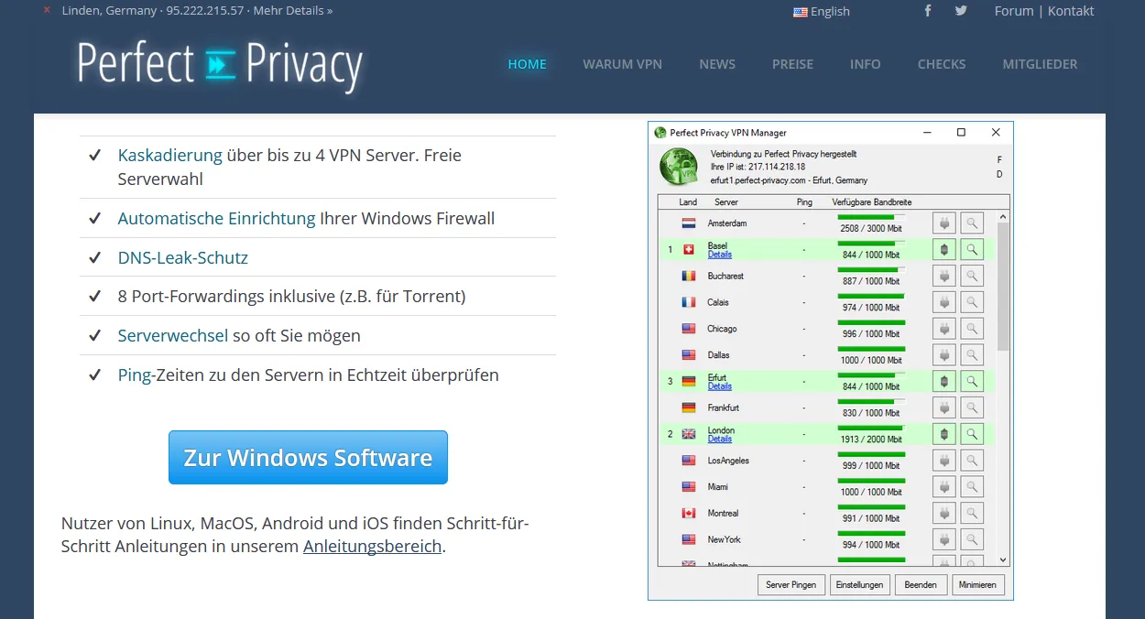Image resolution: width=1145 pixels, height=619 pixels.
Task: Open the NEWS menu item
Action: [x=717, y=64]
